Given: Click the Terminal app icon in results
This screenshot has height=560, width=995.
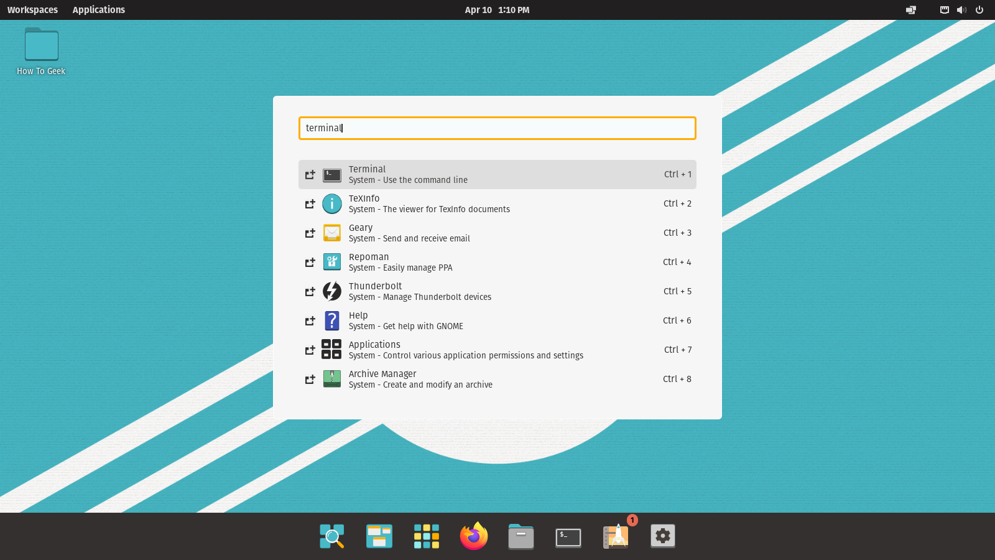Looking at the screenshot, I should click(332, 175).
